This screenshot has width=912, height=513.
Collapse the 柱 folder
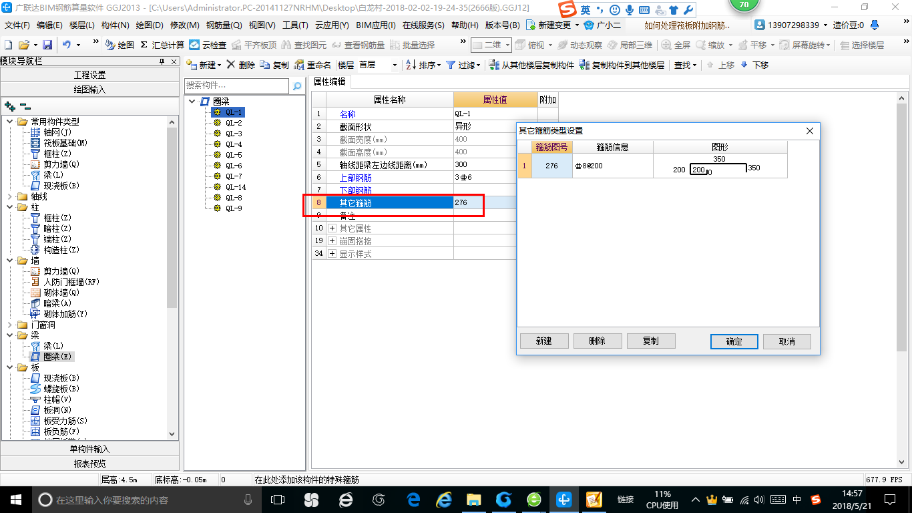[x=10, y=207]
